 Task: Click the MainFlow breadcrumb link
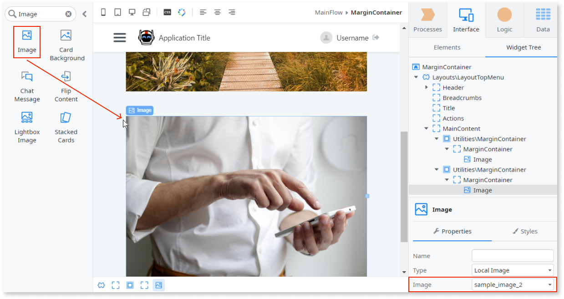[329, 12]
